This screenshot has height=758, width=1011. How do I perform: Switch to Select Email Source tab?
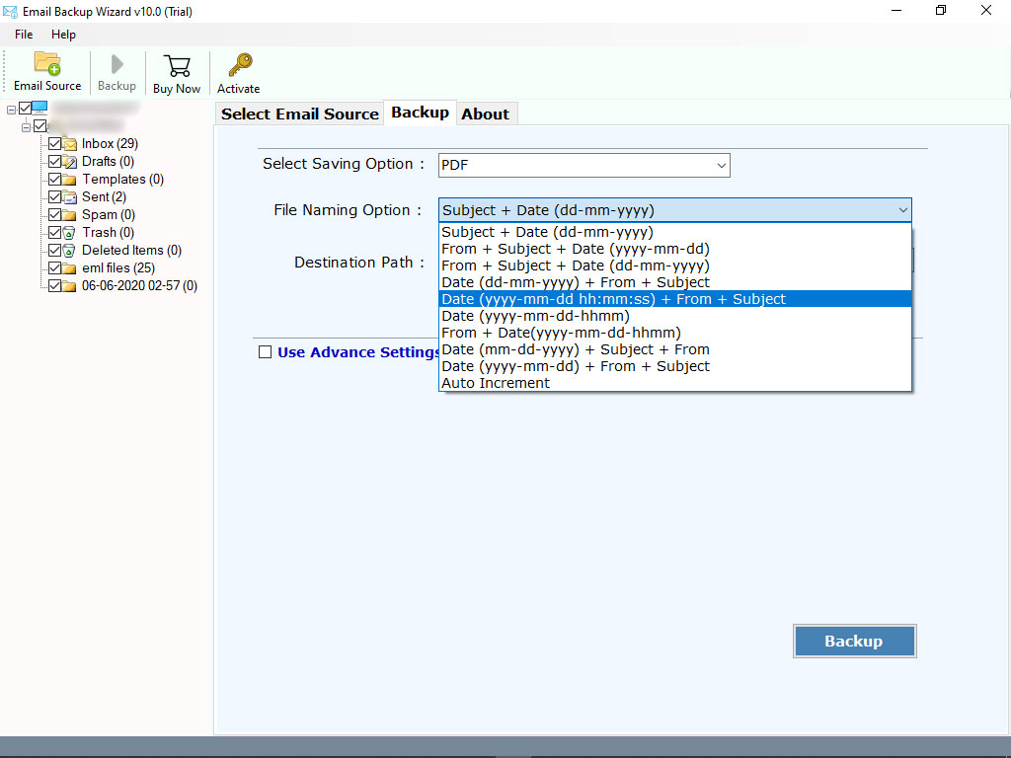[x=300, y=114]
